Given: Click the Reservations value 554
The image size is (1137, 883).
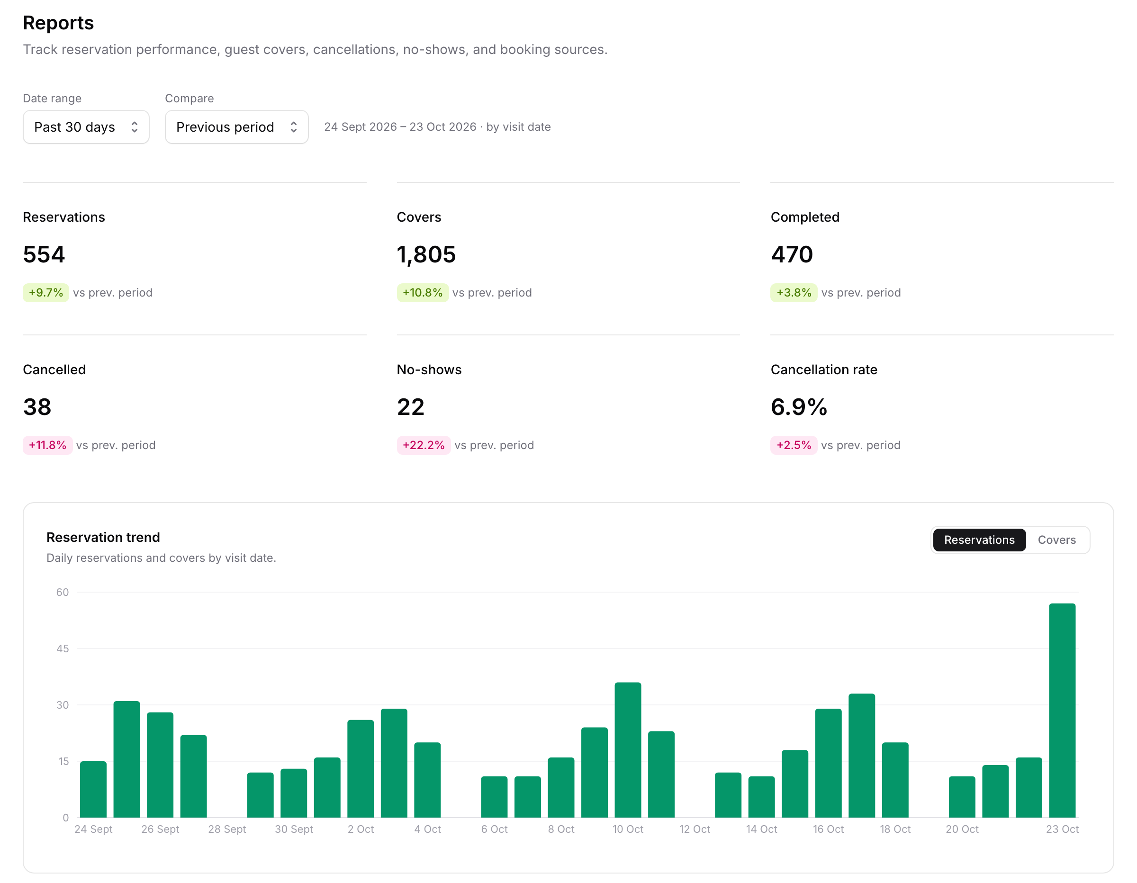Looking at the screenshot, I should click(44, 254).
